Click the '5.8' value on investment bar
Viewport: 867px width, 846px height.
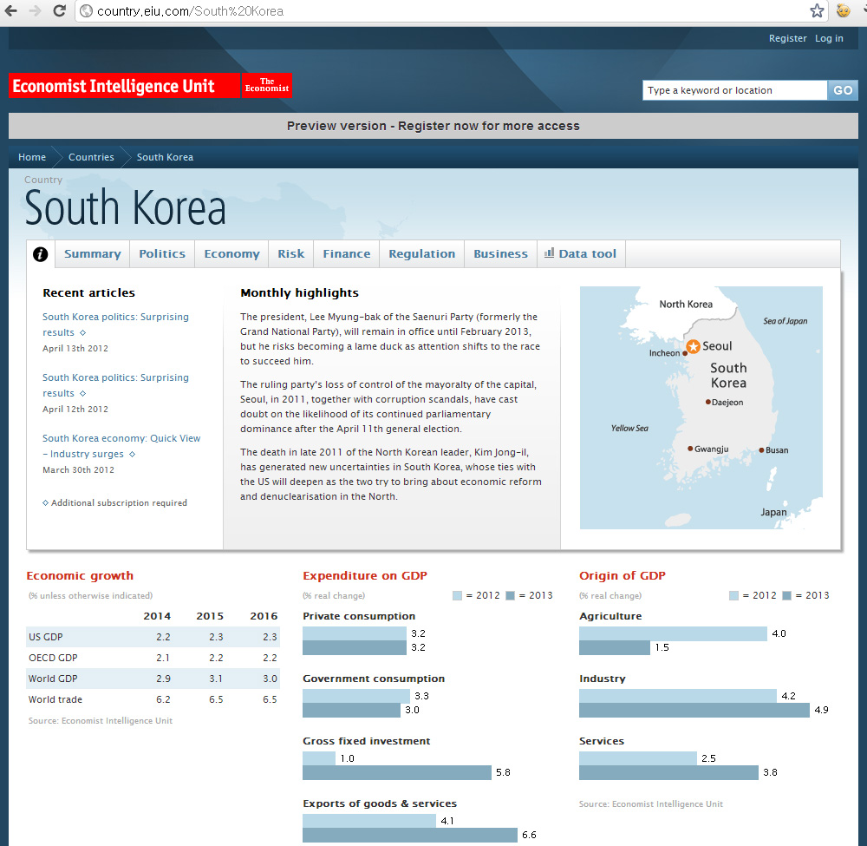pyautogui.click(x=503, y=772)
